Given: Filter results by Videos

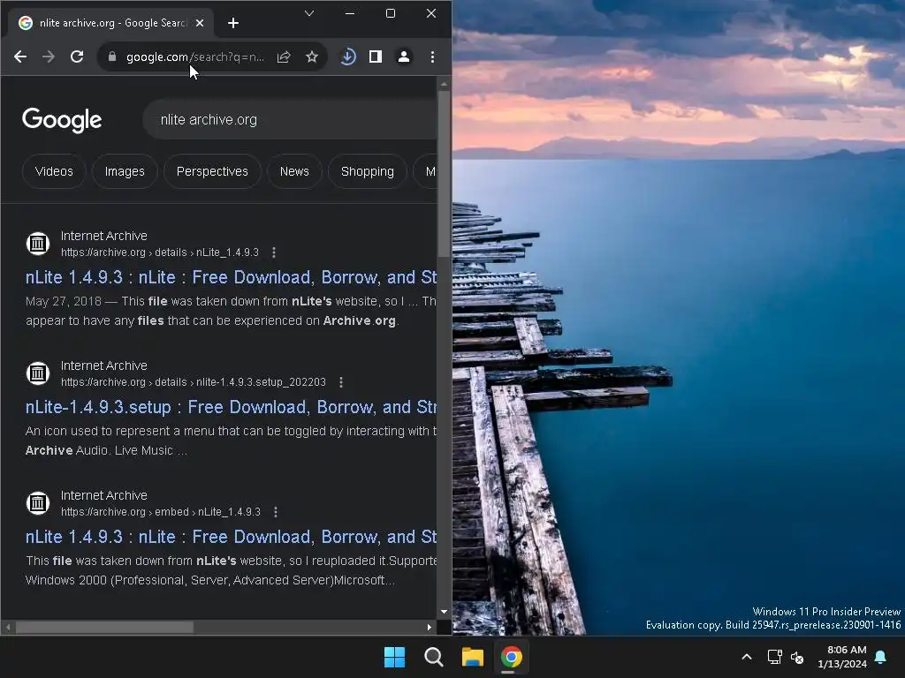Looking at the screenshot, I should [54, 171].
